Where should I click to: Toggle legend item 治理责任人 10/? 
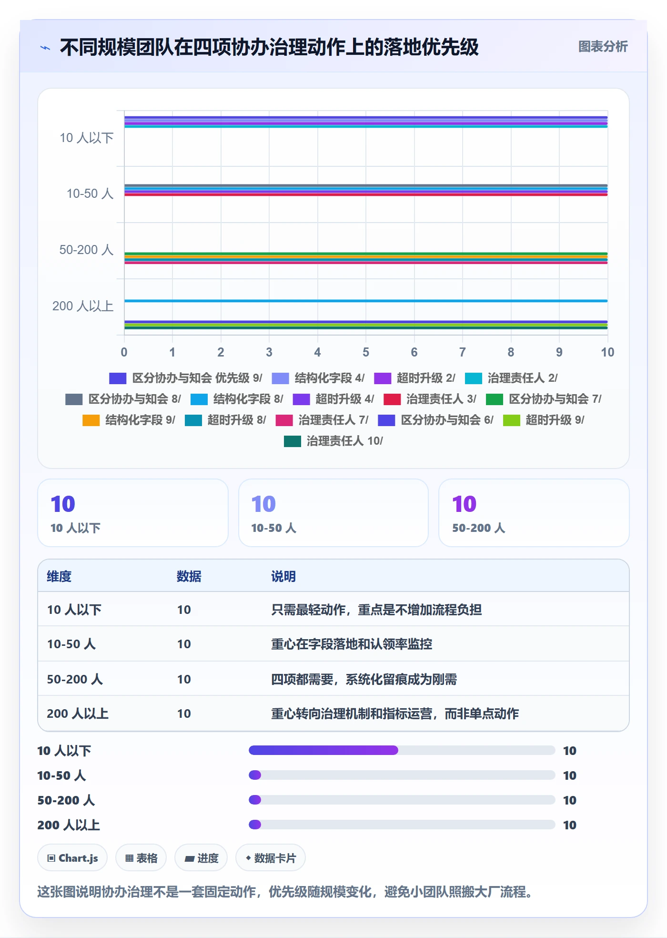pos(333,441)
